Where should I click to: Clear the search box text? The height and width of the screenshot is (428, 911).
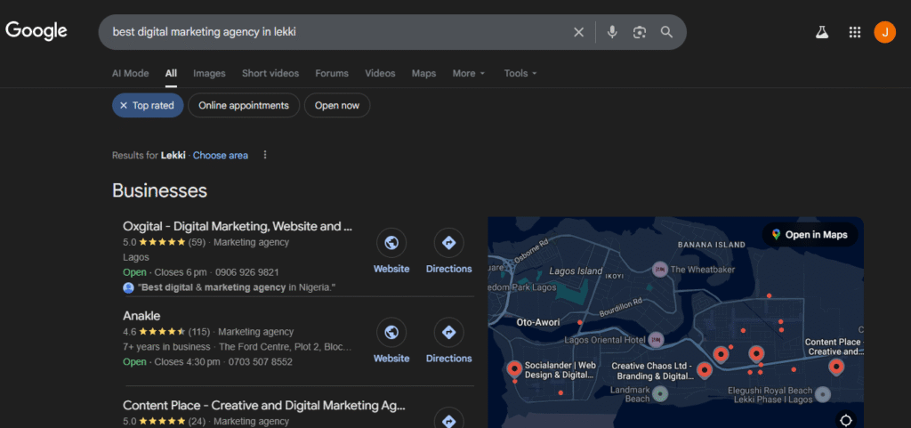click(578, 32)
